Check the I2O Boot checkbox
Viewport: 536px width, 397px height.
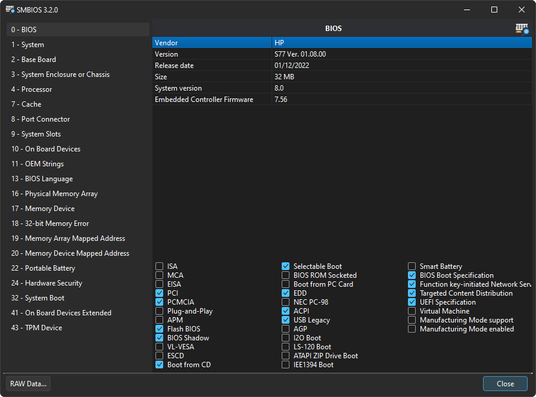[285, 338]
